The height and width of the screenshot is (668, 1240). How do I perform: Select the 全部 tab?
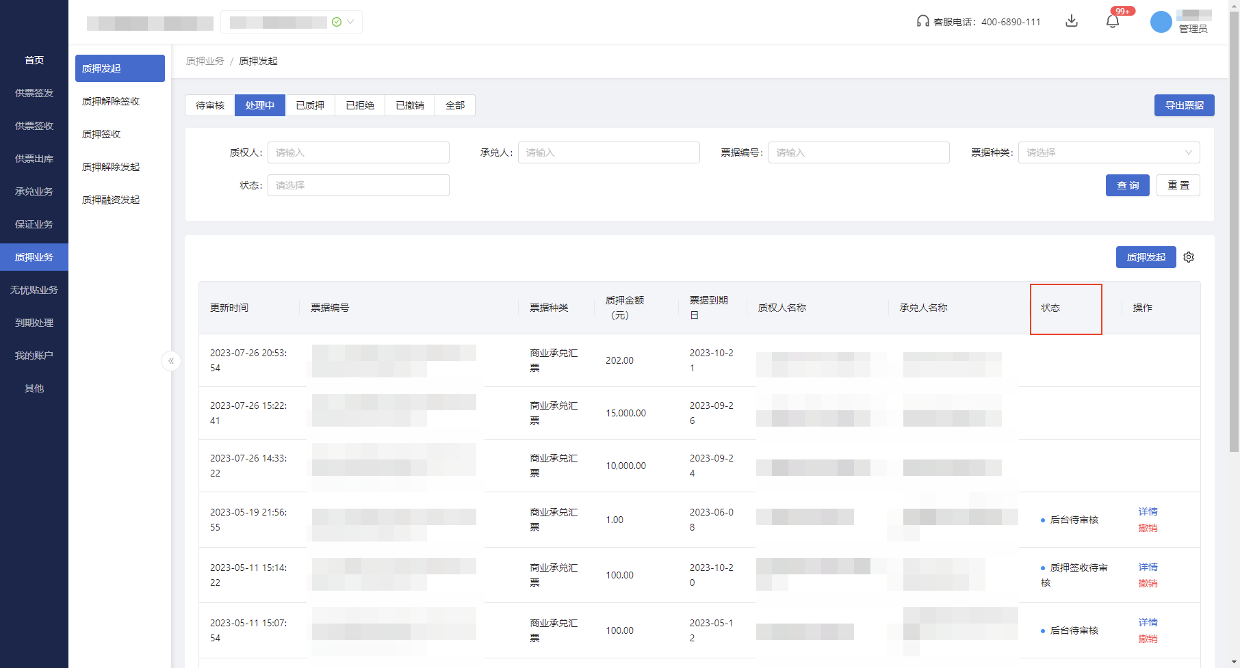pyautogui.click(x=455, y=105)
